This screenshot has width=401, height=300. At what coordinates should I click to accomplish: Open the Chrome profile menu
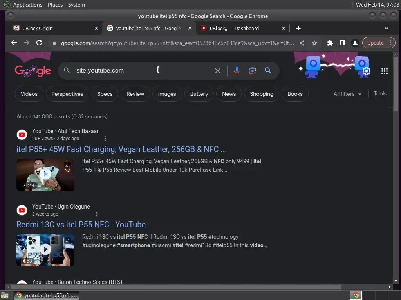(355, 43)
